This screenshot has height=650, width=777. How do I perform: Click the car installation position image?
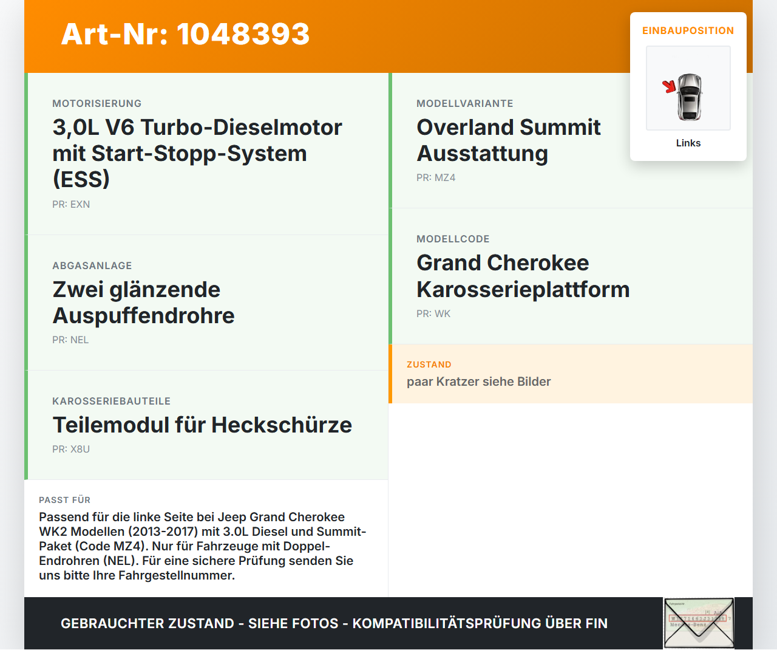[x=688, y=88]
